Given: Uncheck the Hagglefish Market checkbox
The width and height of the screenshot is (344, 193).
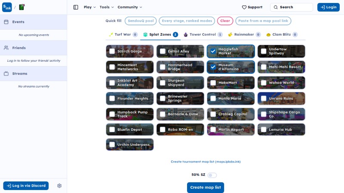Looking at the screenshot, I should coord(213,51).
